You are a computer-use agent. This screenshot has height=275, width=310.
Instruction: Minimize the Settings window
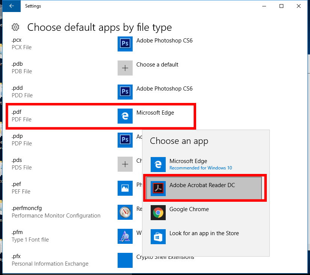click(x=264, y=6)
